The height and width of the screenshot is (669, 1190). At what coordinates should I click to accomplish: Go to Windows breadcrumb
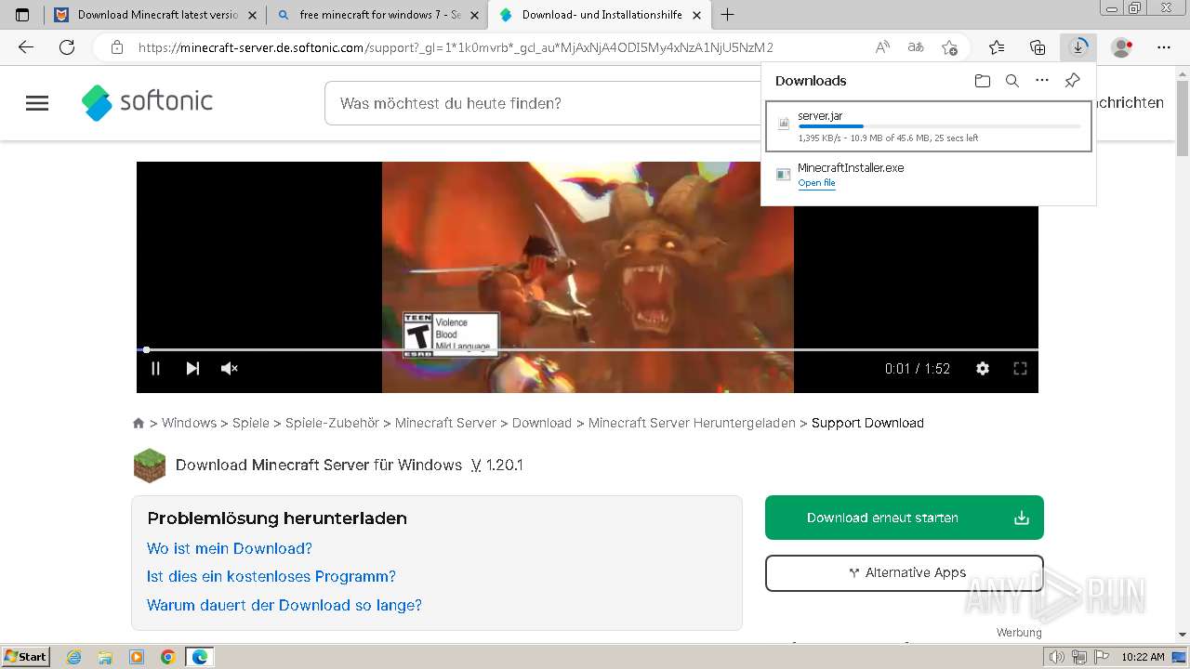click(x=189, y=423)
